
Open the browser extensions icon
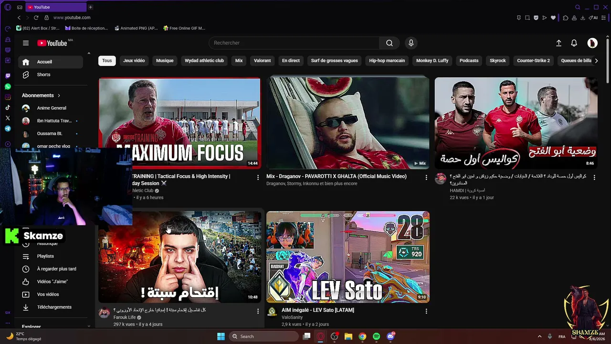point(566,18)
